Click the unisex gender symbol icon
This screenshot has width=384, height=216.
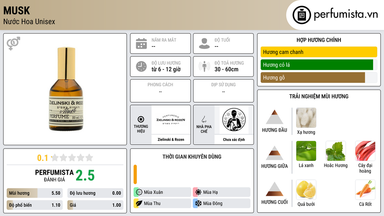pos(13,43)
